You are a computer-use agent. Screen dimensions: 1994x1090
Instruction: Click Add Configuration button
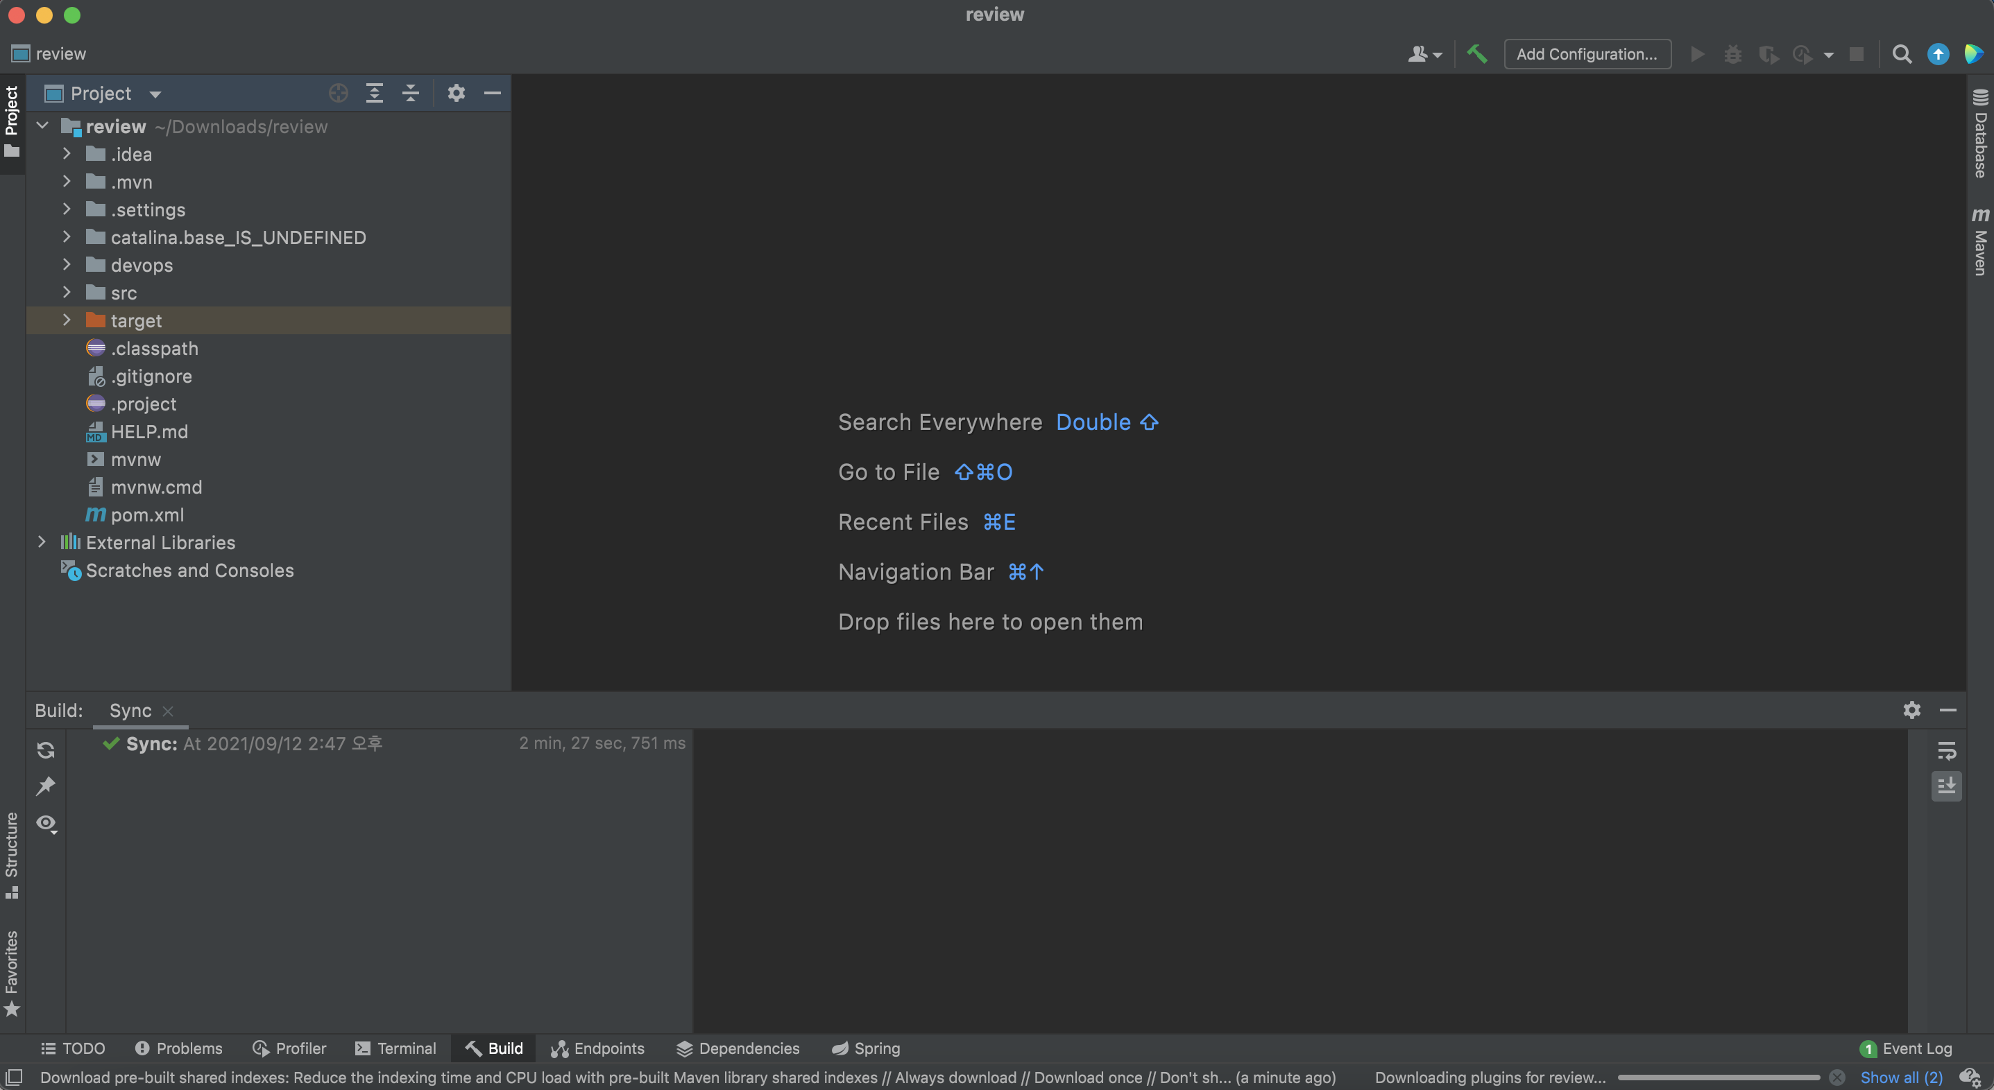(x=1587, y=54)
